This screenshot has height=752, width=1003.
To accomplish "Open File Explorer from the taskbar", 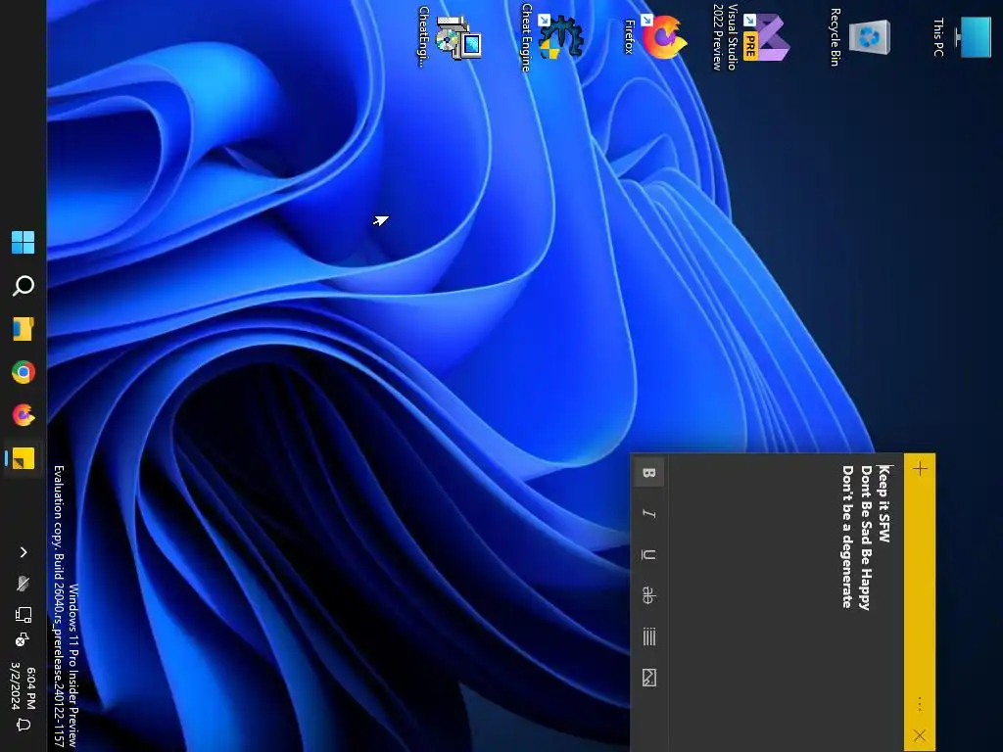I will [x=24, y=329].
